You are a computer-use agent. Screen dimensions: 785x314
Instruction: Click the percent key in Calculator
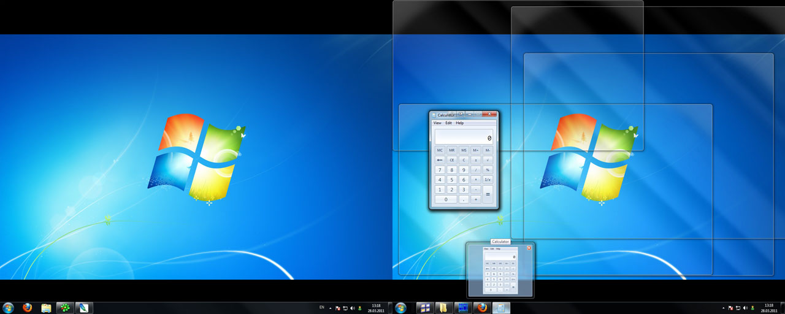(x=488, y=170)
